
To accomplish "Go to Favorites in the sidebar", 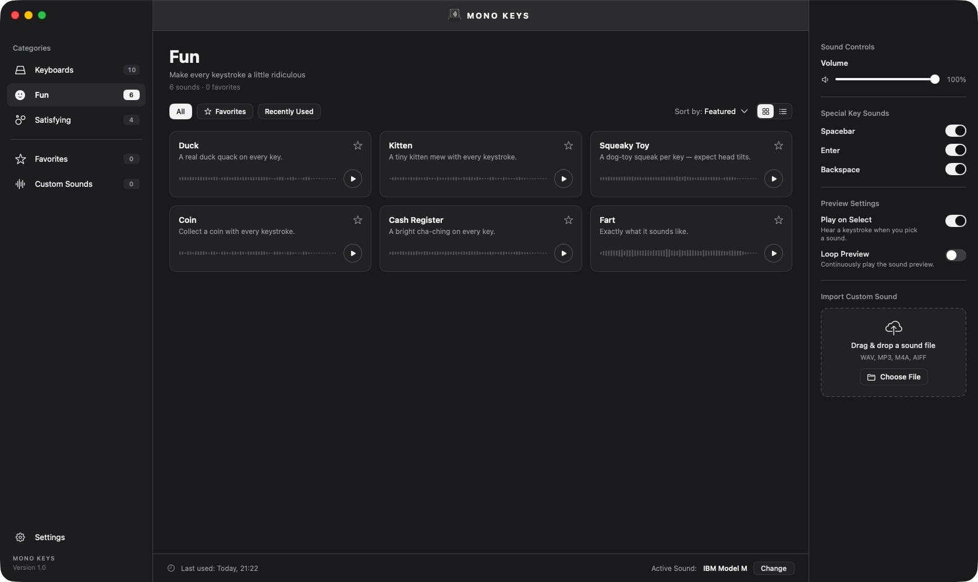I will click(76, 159).
